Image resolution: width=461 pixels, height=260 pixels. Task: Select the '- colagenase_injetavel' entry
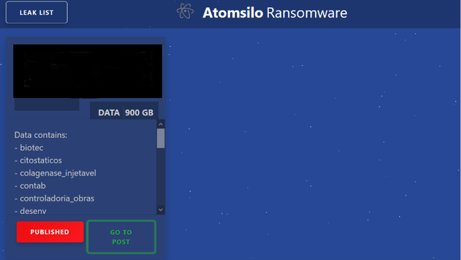(55, 173)
